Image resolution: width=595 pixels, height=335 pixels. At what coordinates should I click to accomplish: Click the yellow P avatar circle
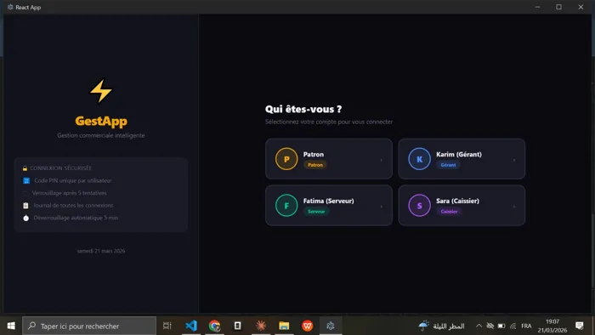[x=286, y=159]
